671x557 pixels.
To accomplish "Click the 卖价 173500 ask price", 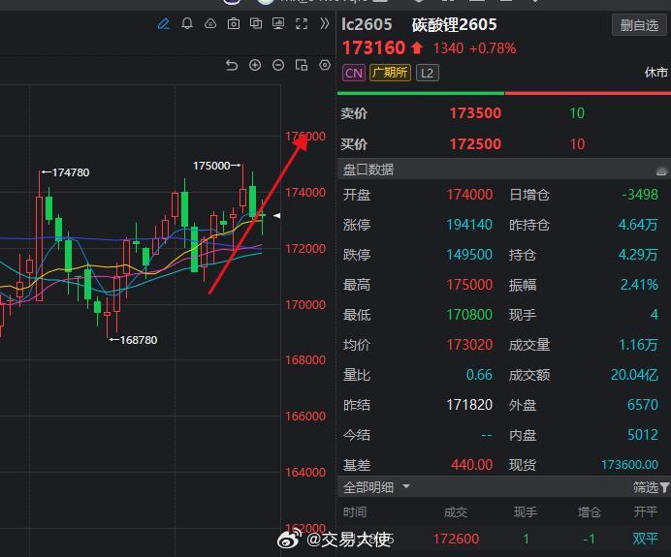I will coord(475,113).
